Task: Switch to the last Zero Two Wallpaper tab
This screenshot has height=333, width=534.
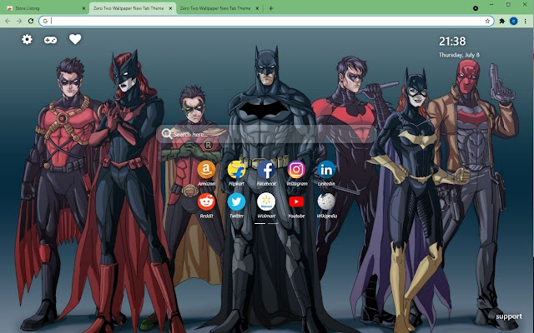Action: coord(219,8)
